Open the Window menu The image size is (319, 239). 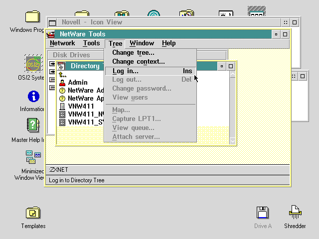click(142, 43)
